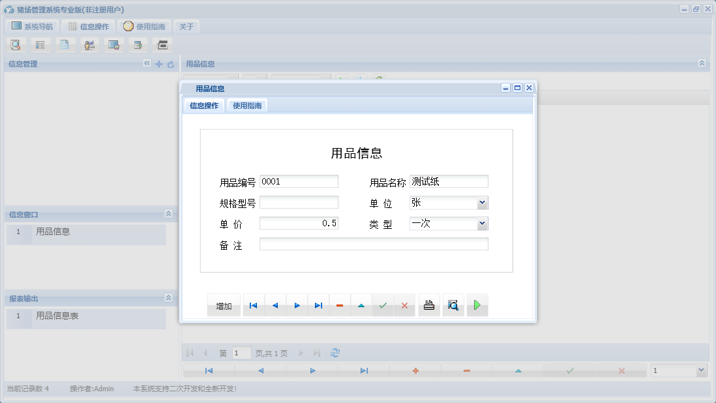Switch to the 使用指南 tab in the dialog

pos(246,105)
